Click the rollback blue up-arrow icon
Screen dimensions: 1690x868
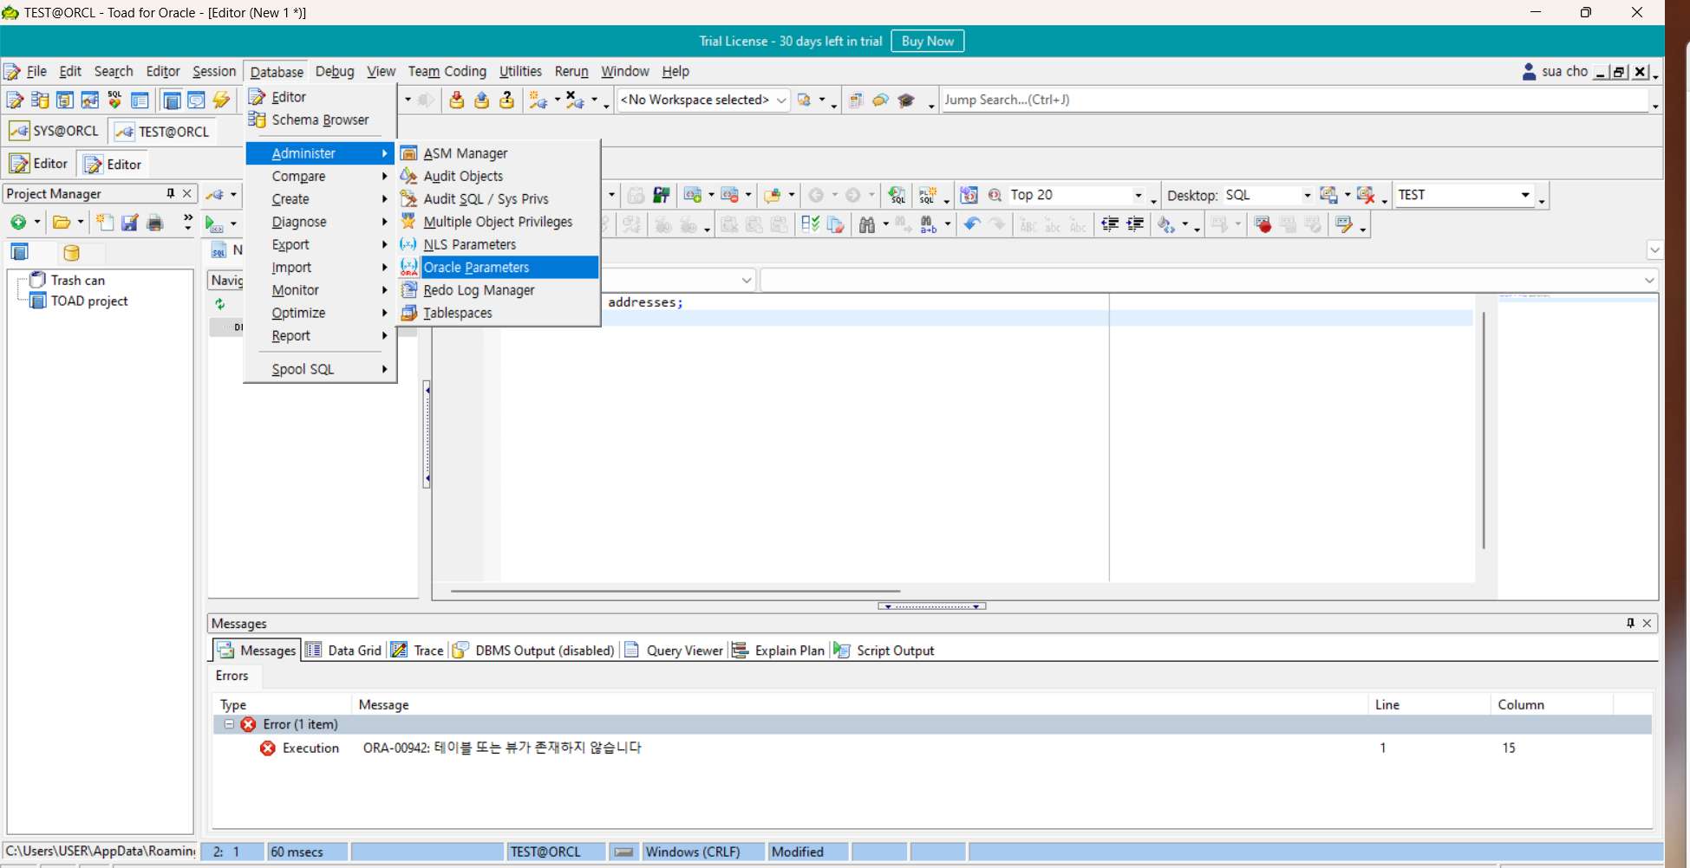pos(481,100)
